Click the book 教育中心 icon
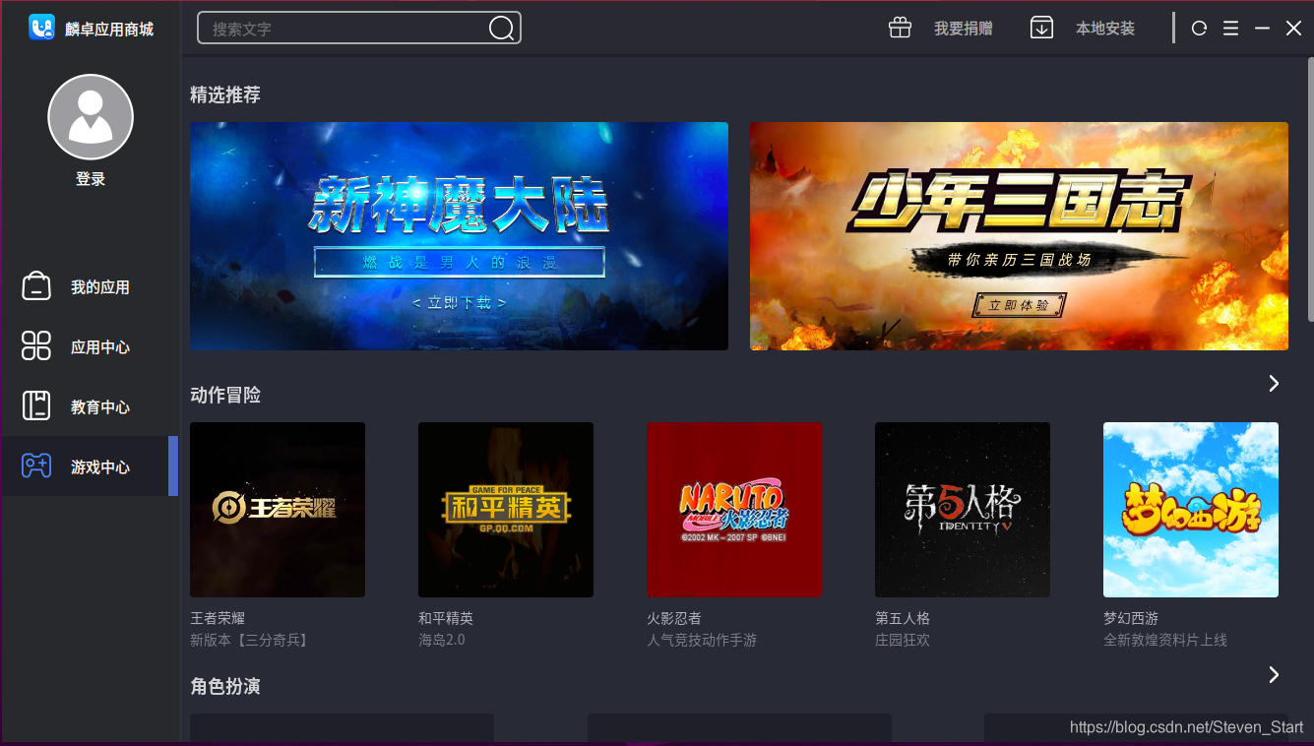Viewport: 1314px width, 746px height. tap(36, 405)
